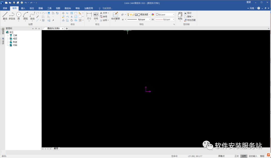Image resolution: width=271 pixels, height=158 pixels.
Task: Switch to the 图幅 ribbon tab
Action: (x=41, y=8)
